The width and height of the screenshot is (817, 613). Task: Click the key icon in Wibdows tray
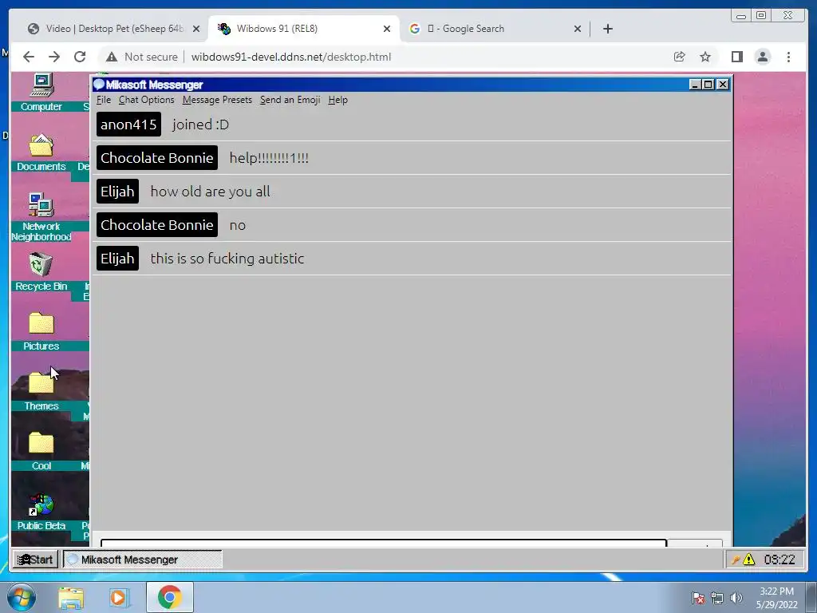pyautogui.click(x=735, y=560)
